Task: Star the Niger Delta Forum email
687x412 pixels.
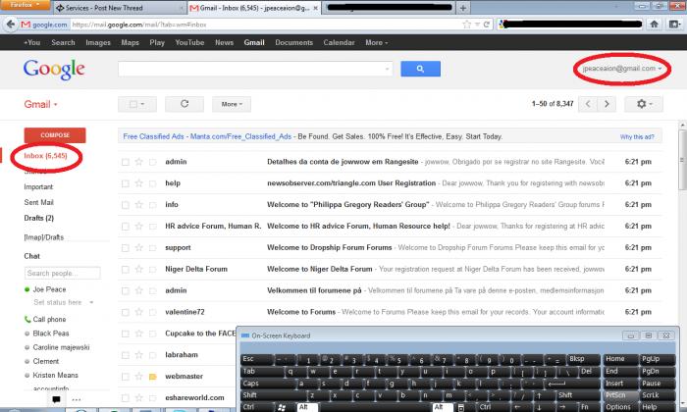Action: pos(139,269)
